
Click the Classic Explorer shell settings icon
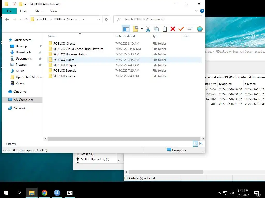pyautogui.click(x=200, y=29)
